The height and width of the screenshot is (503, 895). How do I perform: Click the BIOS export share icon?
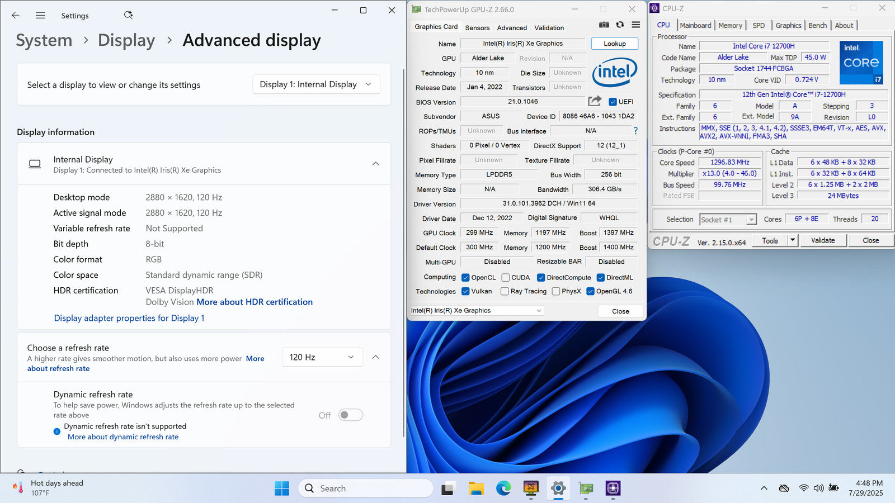click(594, 101)
